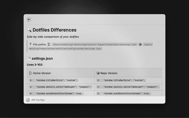Select line 3 titleBarStyle in Repo Version
The height and width of the screenshot is (118, 189).
(121, 80)
